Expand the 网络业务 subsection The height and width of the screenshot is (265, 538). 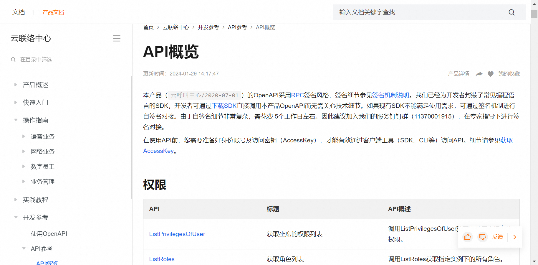point(24,151)
